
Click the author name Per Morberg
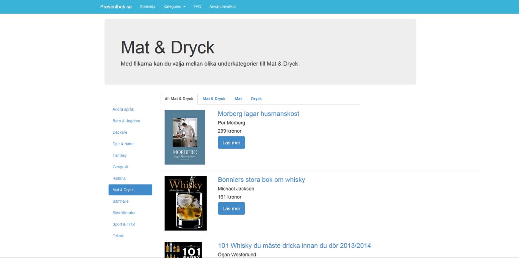231,123
